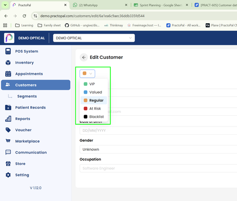Select the VIP segment option
Image resolution: width=237 pixels, height=201 pixels.
click(x=94, y=84)
